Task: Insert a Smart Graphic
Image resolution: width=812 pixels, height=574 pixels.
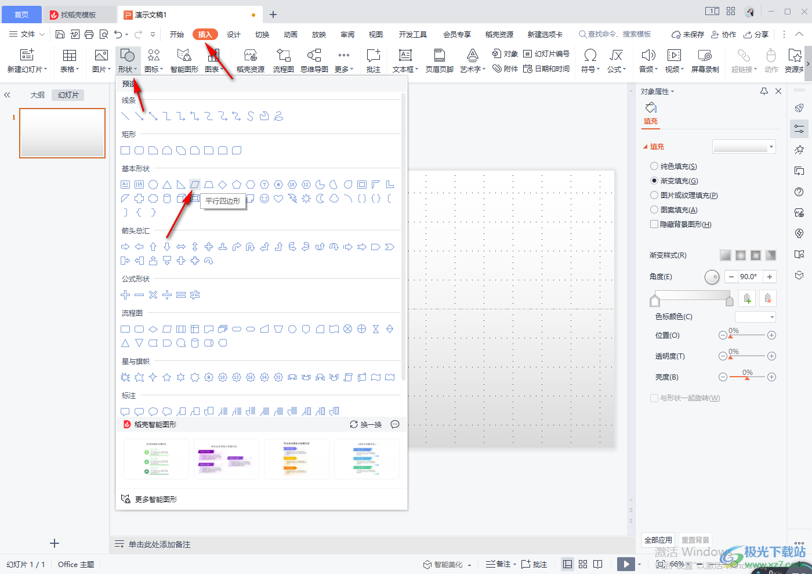Action: coord(184,60)
